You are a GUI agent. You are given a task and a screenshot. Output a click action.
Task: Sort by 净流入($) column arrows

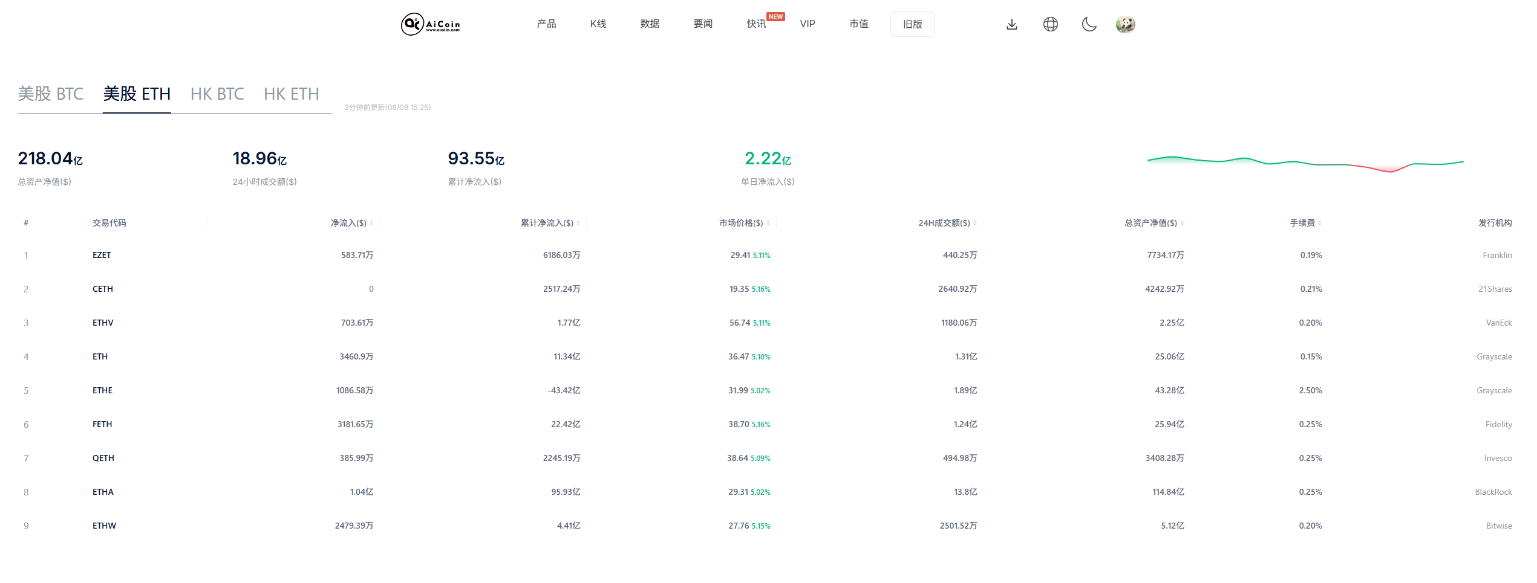[x=371, y=224]
